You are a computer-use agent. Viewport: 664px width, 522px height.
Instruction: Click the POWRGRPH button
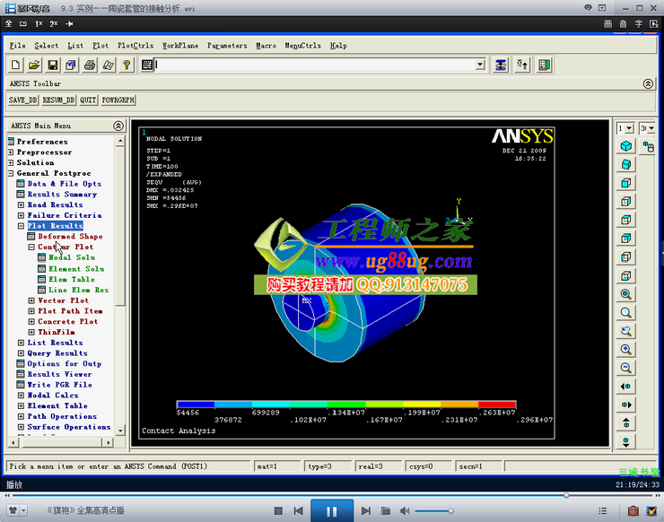[x=118, y=100]
